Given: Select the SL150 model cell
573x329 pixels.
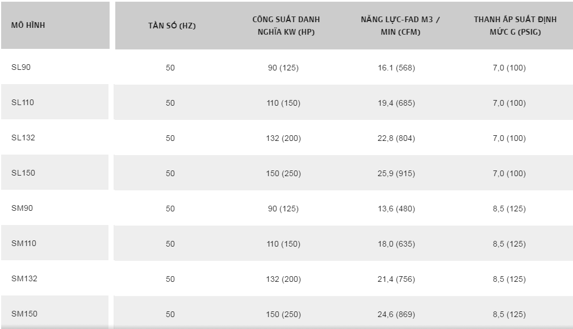Looking at the screenshot, I should 23,173.
